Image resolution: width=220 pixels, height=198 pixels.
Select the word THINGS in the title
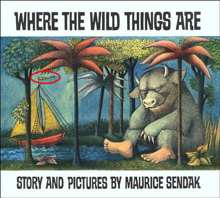tap(148, 21)
